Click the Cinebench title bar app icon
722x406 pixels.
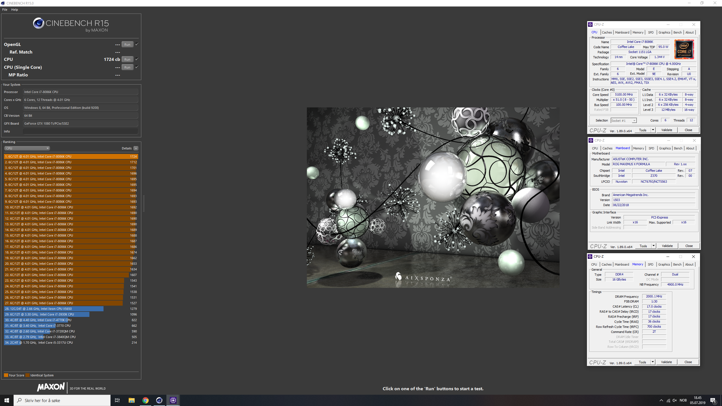pos(3,3)
